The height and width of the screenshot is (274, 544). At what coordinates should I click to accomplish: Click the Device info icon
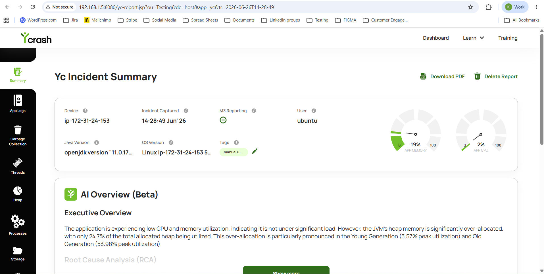pyautogui.click(x=85, y=111)
